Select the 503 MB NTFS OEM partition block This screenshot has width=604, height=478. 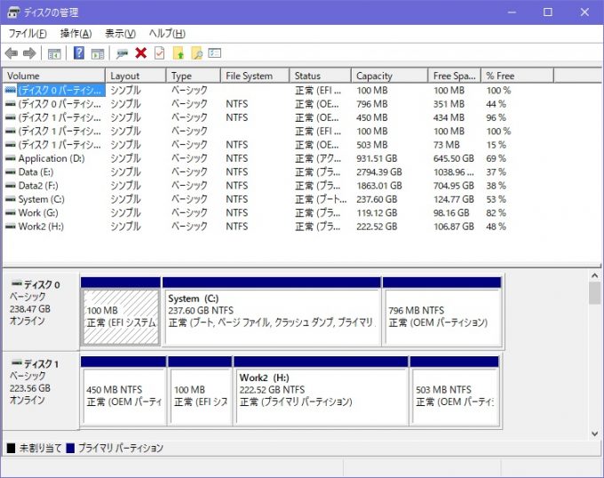(455, 391)
